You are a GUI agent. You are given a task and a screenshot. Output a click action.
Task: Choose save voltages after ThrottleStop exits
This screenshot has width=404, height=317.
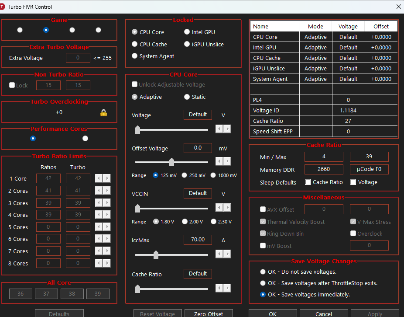(x=263, y=283)
